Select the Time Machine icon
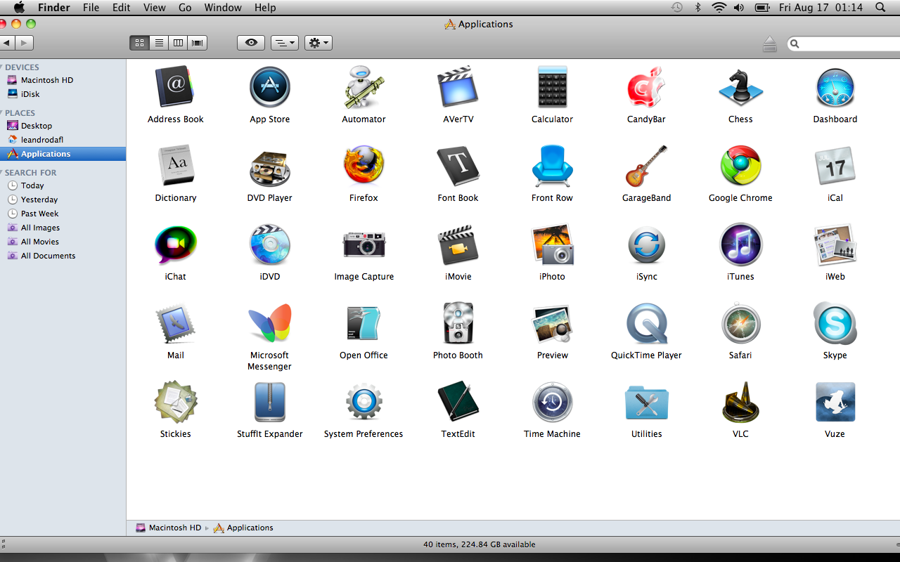900x562 pixels. 552,402
